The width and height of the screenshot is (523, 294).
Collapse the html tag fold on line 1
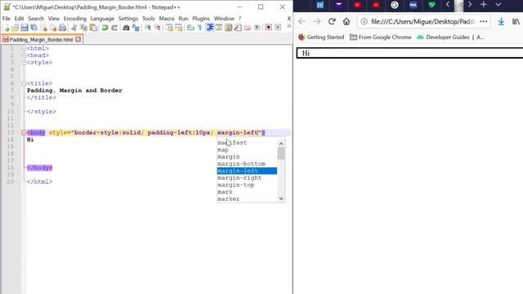tap(24, 48)
